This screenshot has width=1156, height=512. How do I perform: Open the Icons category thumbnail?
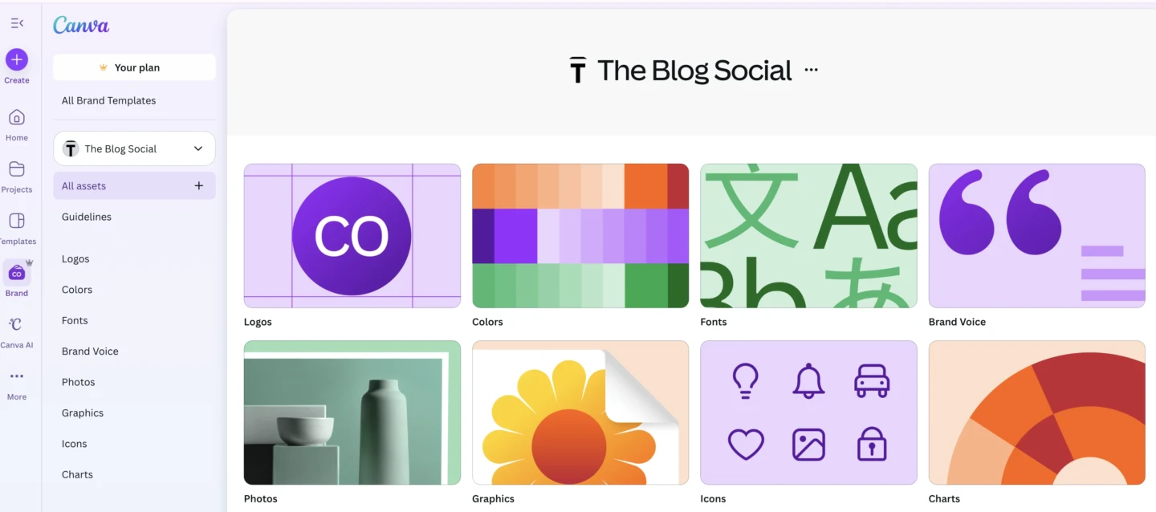click(808, 412)
